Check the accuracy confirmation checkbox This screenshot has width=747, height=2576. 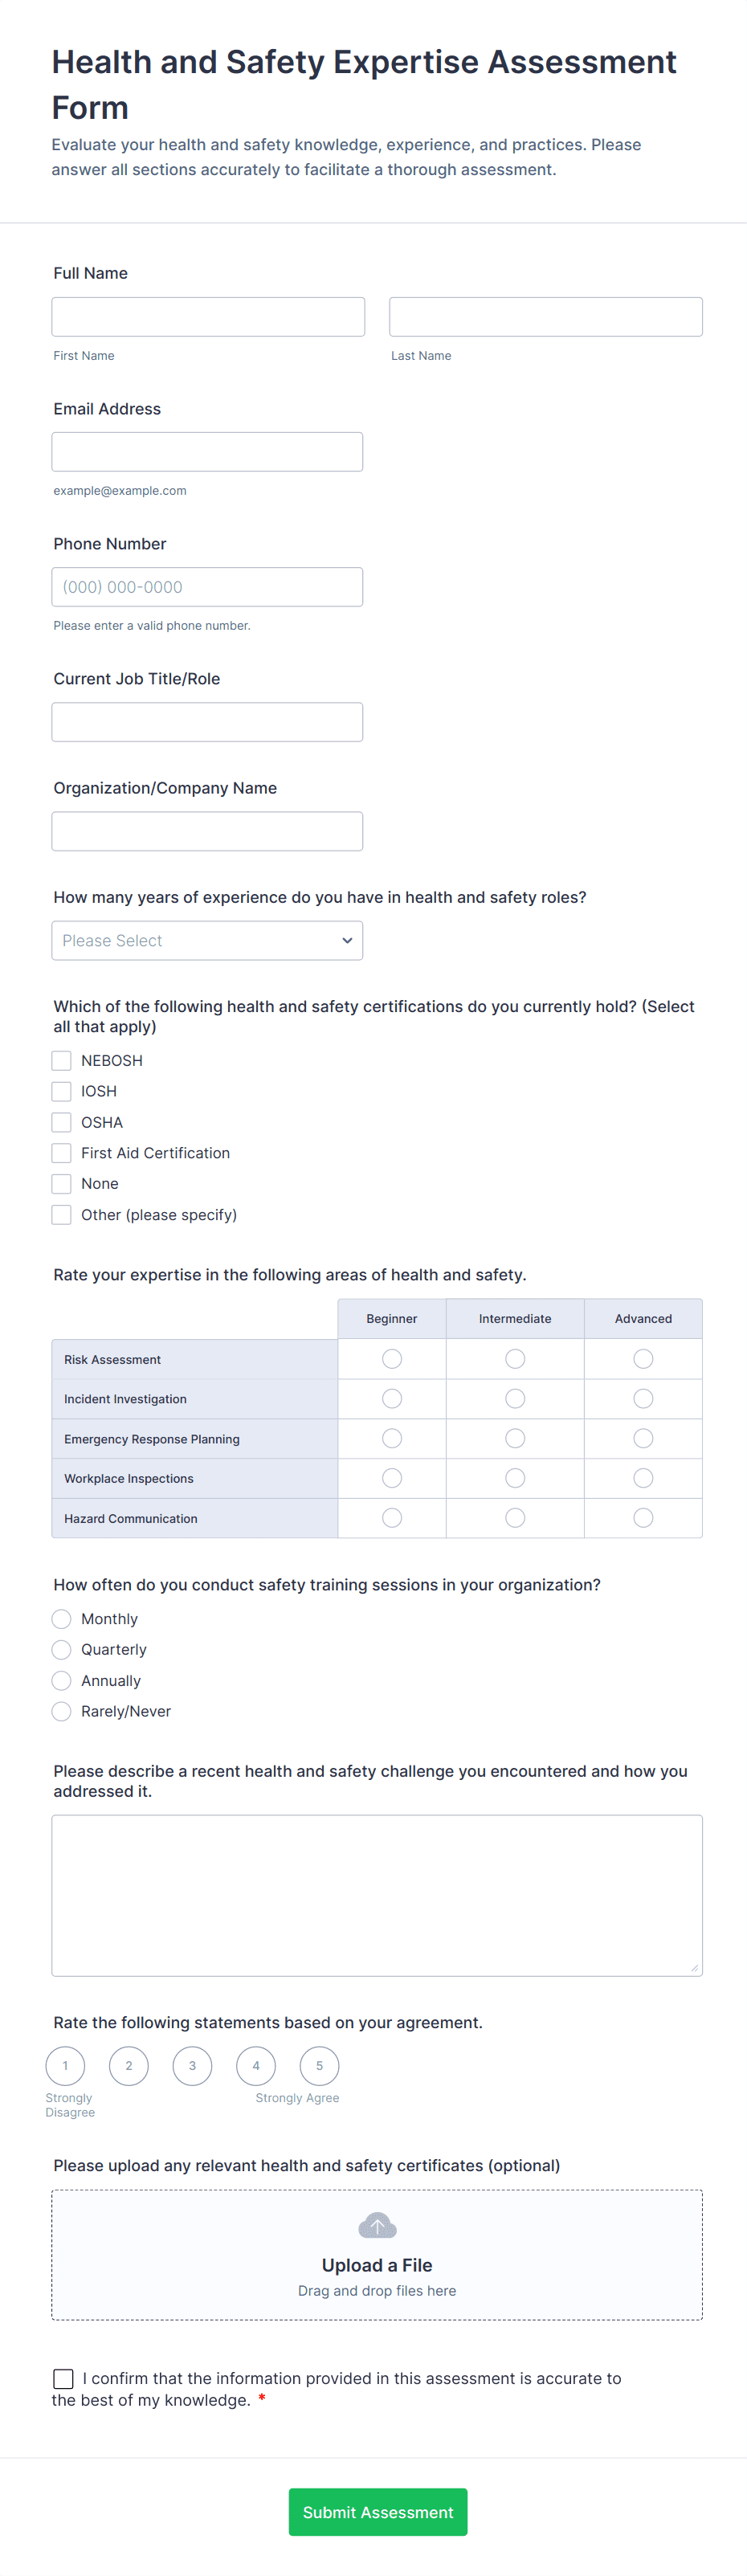(63, 2378)
